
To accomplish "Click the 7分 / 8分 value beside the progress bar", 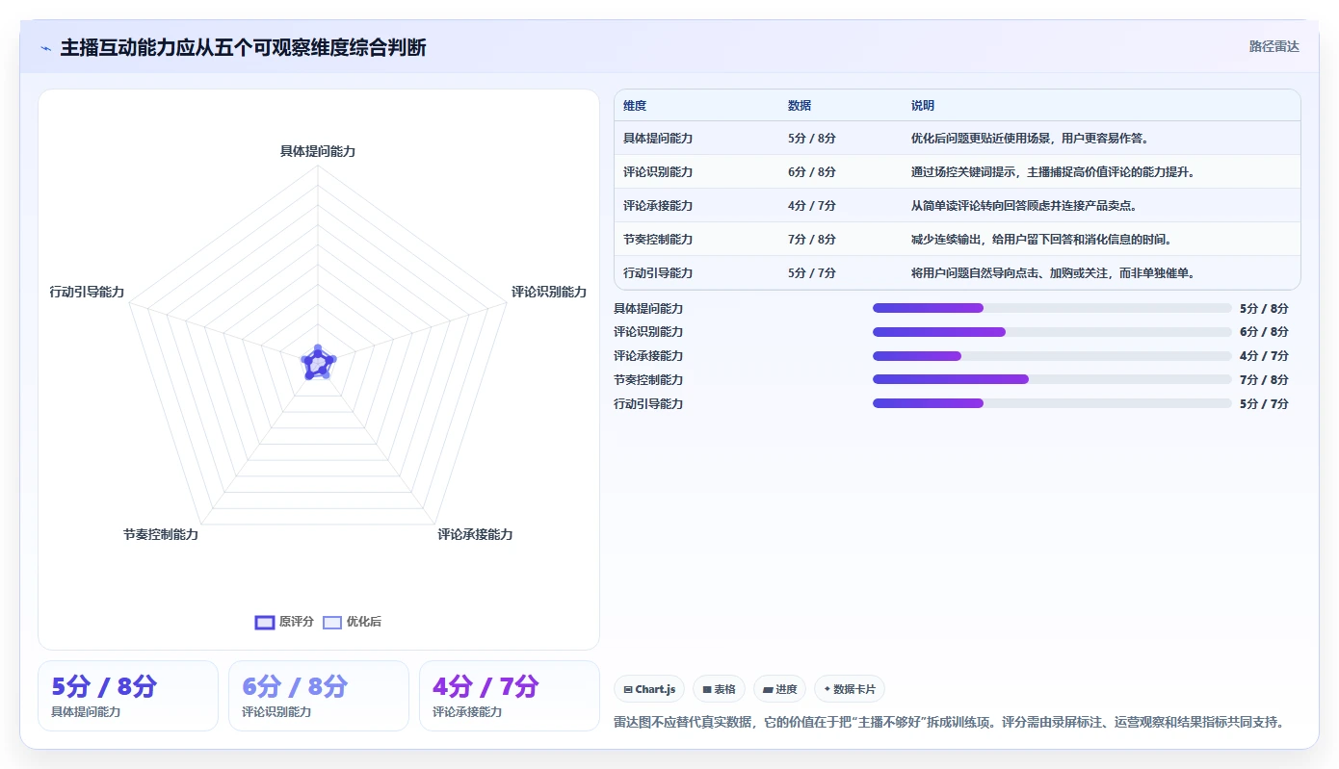I will pos(1264,380).
